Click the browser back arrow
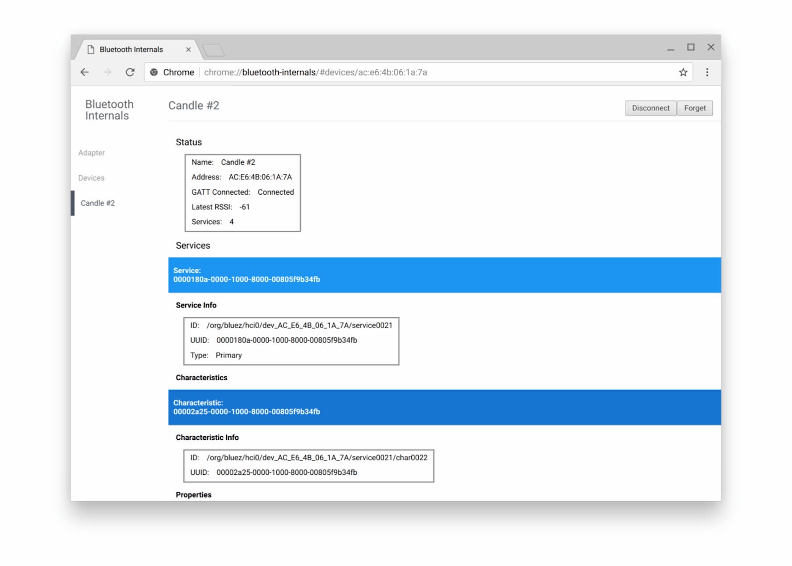Screen dimensions: 792x566 (85, 72)
